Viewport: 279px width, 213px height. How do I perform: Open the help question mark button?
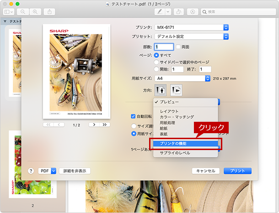coord(31,171)
